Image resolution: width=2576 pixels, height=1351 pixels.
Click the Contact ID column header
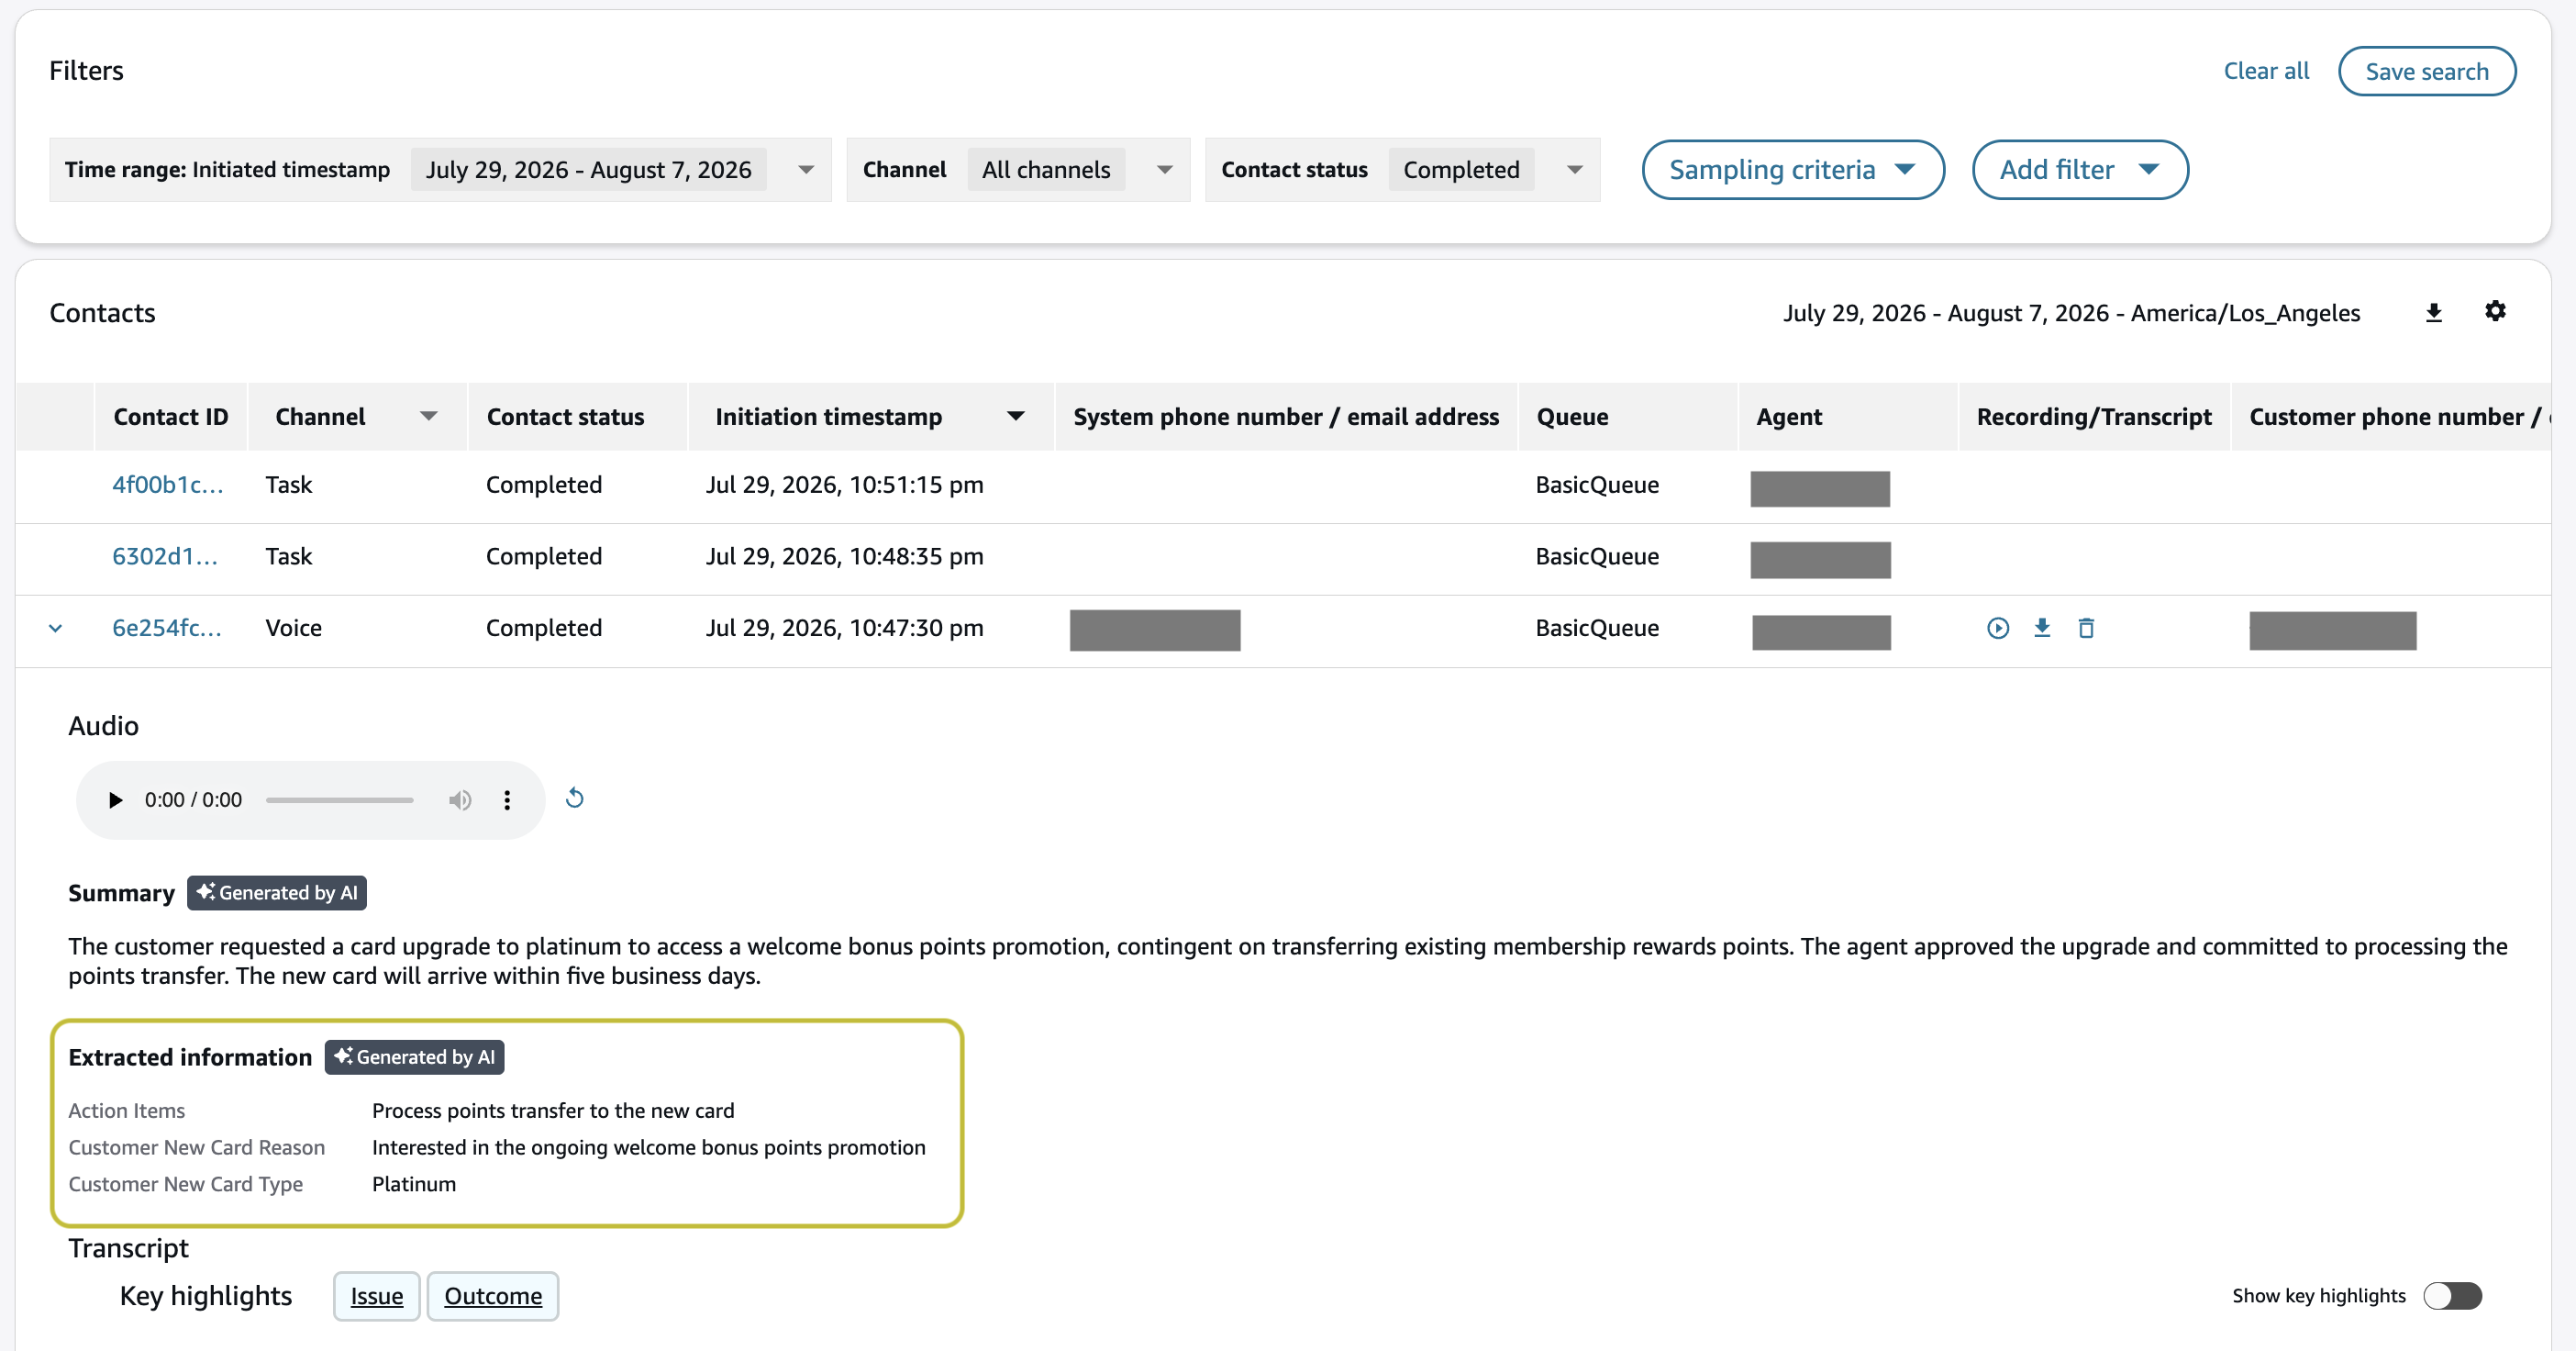pos(171,417)
